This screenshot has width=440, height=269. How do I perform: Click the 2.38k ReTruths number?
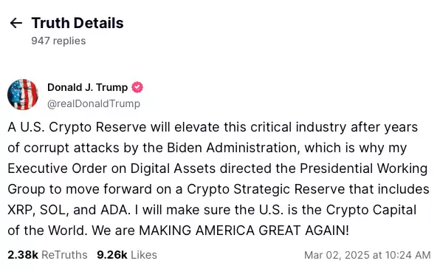coord(23,255)
